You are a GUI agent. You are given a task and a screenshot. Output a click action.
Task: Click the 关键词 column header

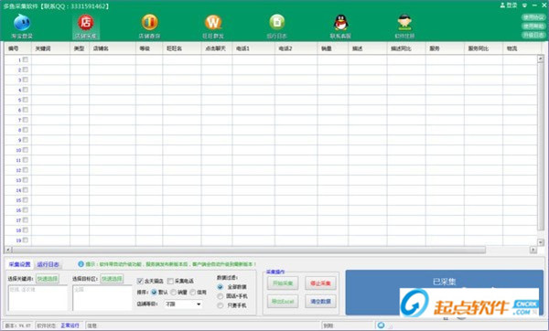pyautogui.click(x=50, y=48)
